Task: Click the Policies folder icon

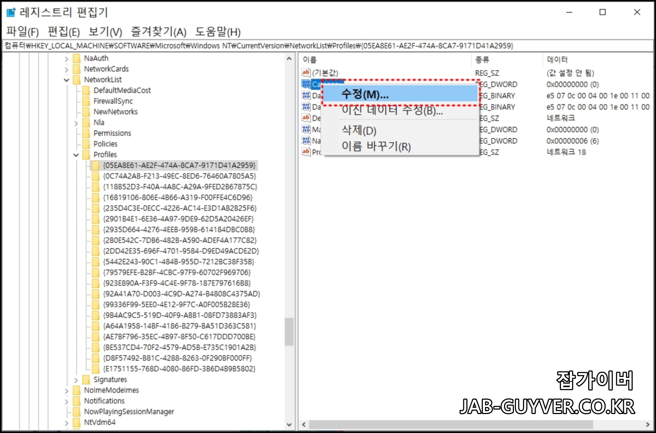Action: (x=86, y=144)
